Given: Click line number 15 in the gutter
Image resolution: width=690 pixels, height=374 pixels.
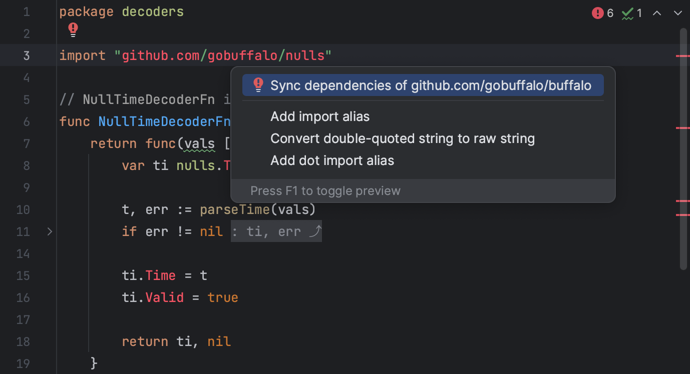Looking at the screenshot, I should 23,275.
